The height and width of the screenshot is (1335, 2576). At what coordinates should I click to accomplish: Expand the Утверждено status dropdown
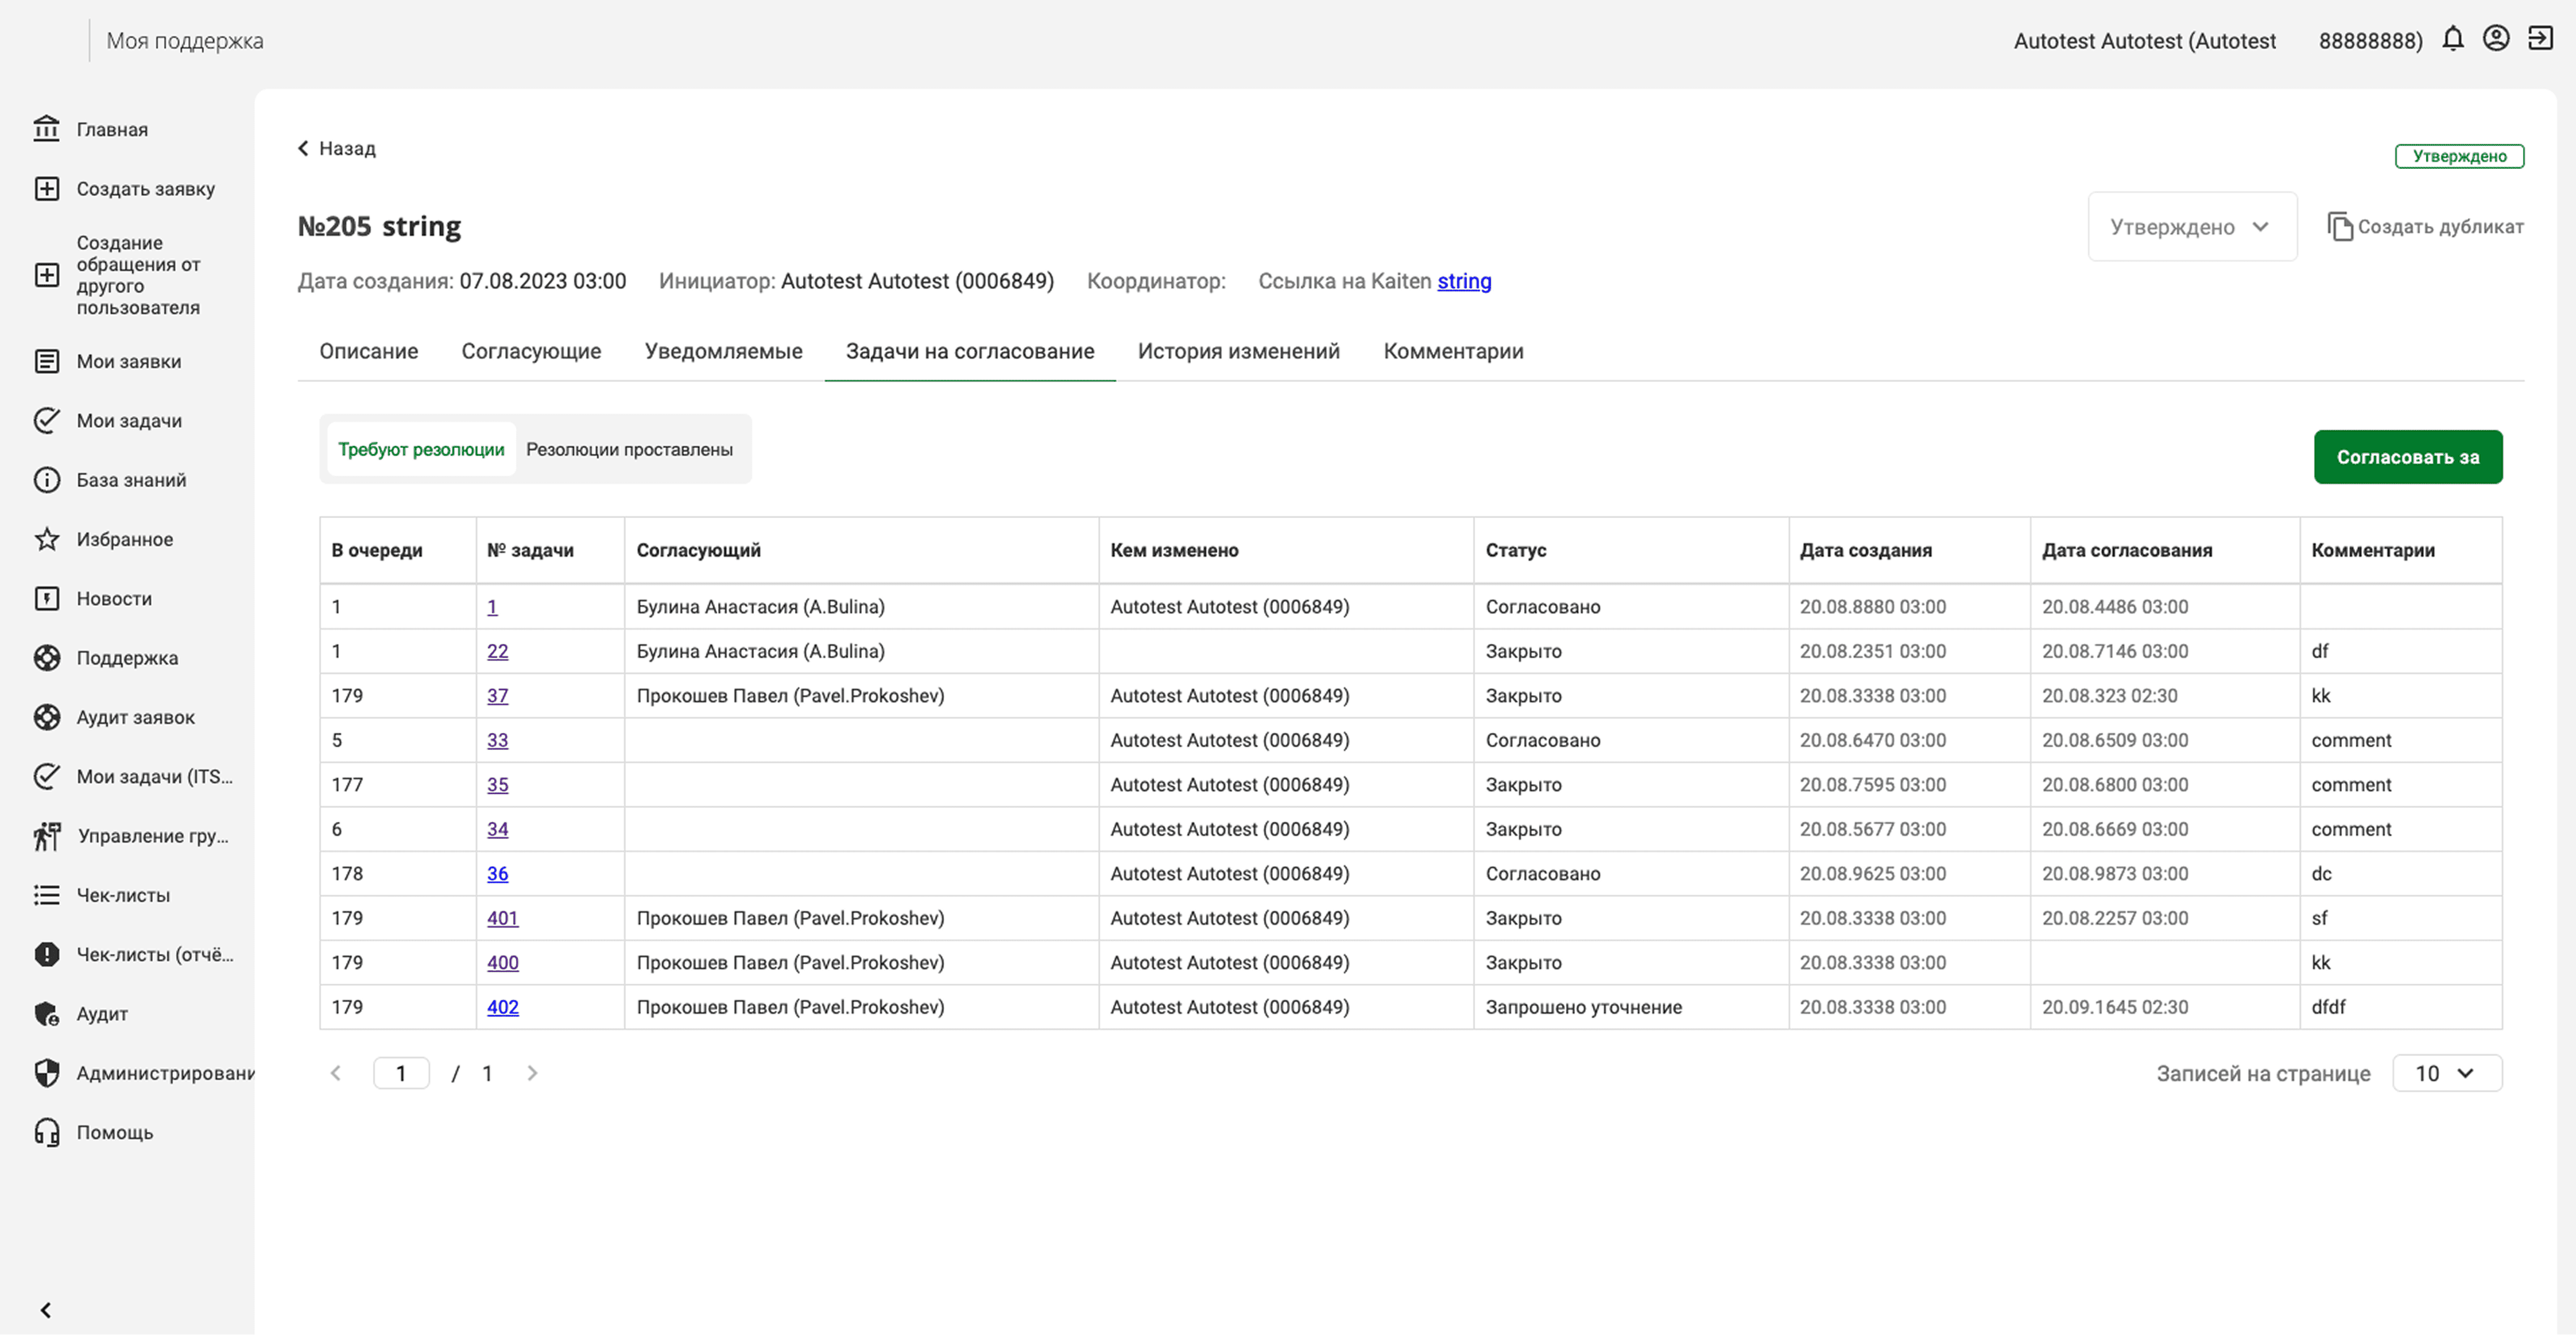(x=2192, y=227)
